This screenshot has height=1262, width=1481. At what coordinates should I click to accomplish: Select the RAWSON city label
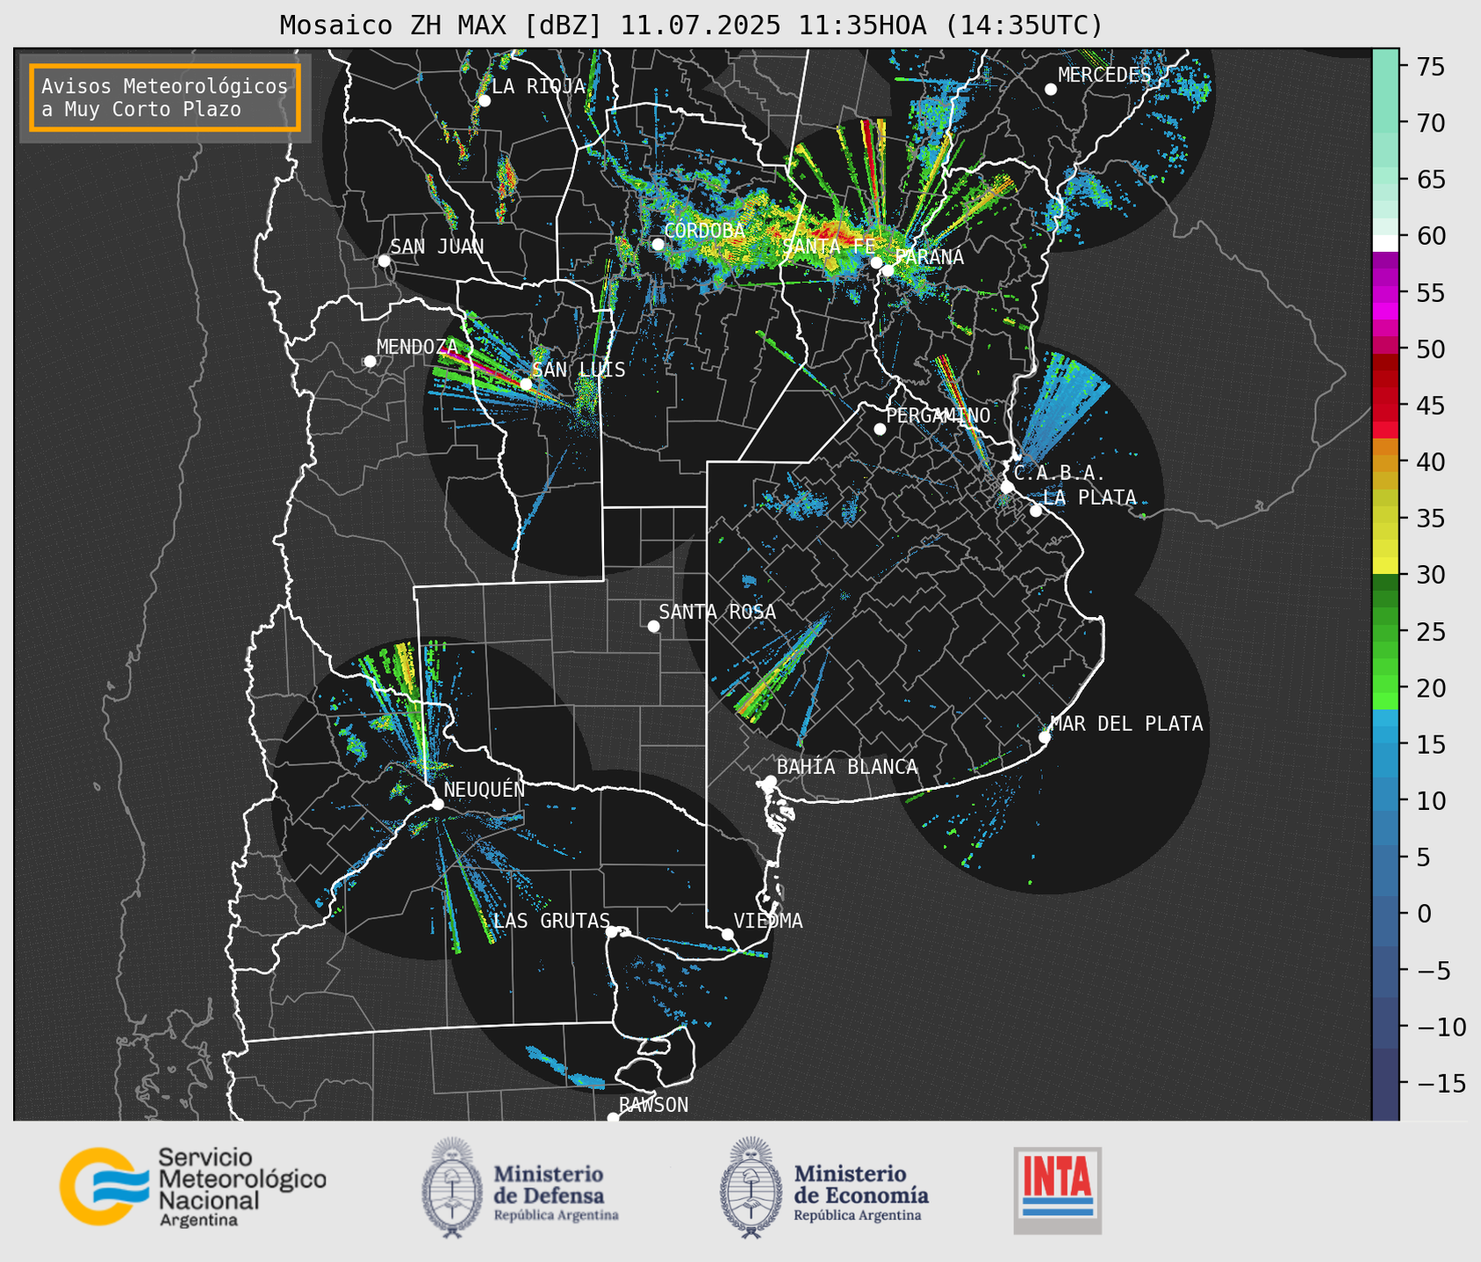click(x=653, y=1105)
